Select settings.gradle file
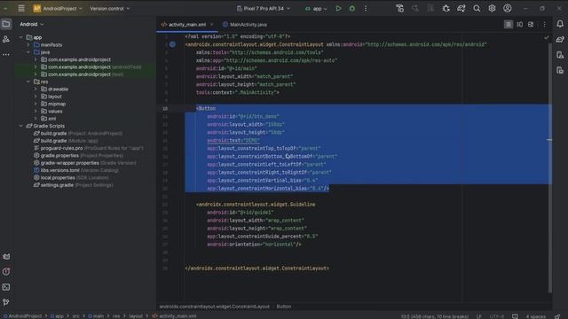 (x=73, y=185)
